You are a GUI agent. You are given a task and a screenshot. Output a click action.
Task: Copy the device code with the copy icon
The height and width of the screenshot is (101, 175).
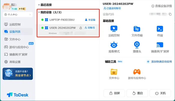pos(170,14)
